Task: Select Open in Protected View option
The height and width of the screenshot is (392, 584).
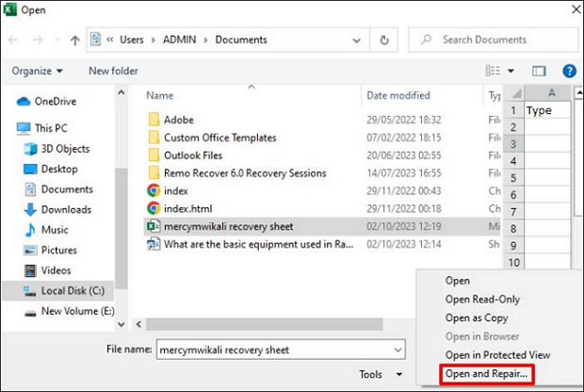Action: pos(497,354)
